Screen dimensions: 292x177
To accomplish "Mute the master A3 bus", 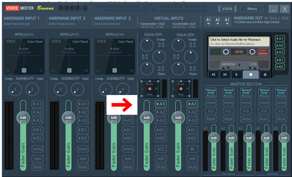I will tap(246, 119).
